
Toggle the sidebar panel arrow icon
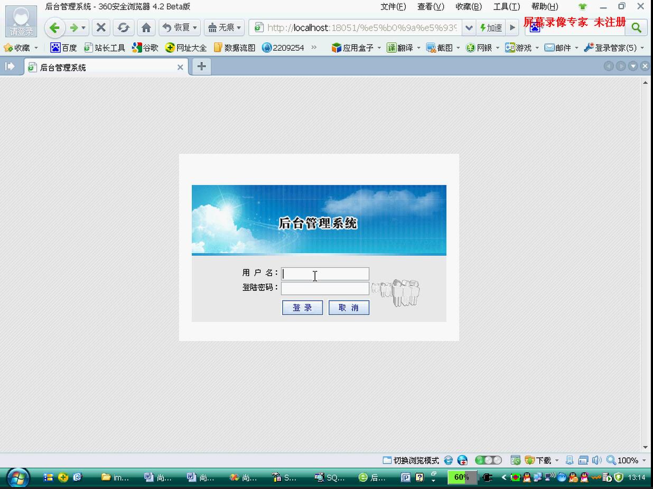pyautogui.click(x=10, y=67)
